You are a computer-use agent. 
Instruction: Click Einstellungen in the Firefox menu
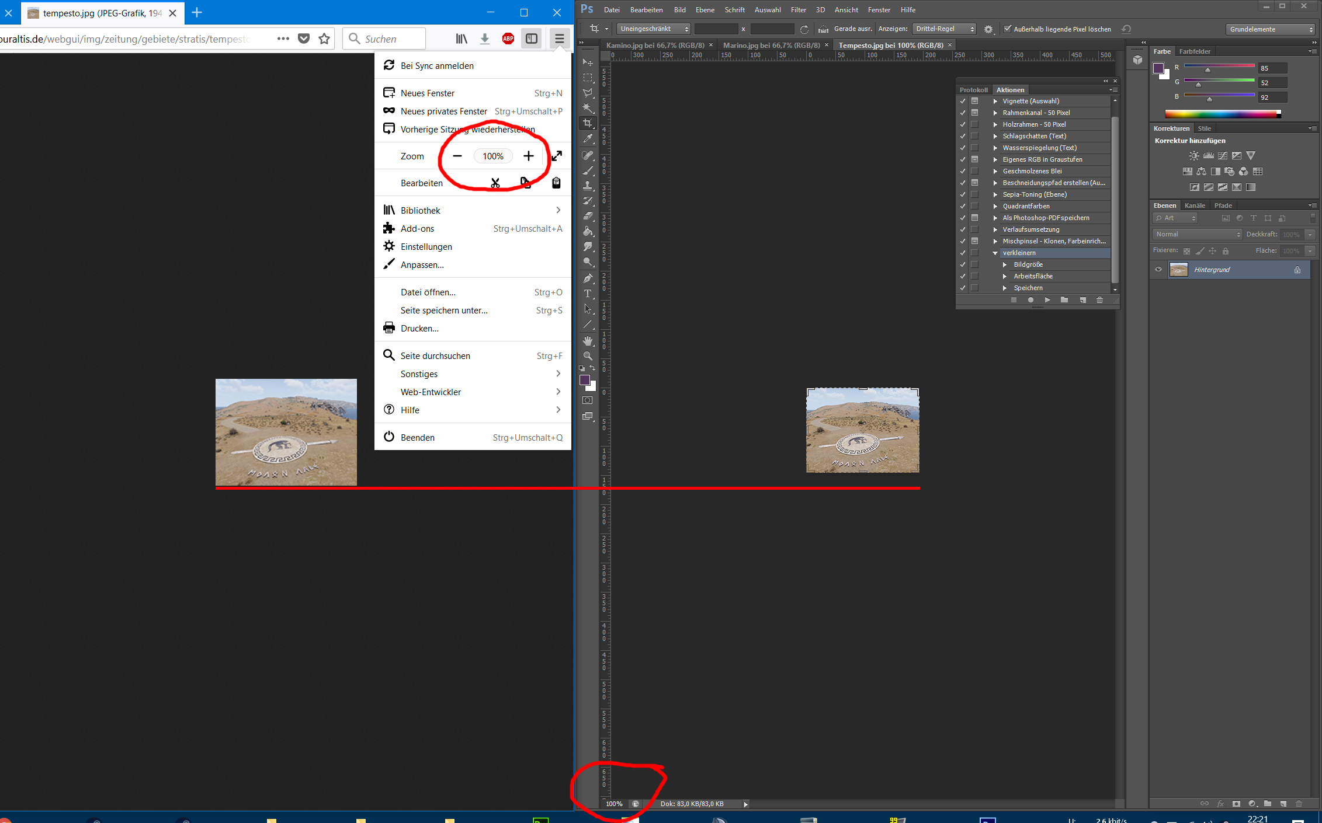[x=426, y=247]
